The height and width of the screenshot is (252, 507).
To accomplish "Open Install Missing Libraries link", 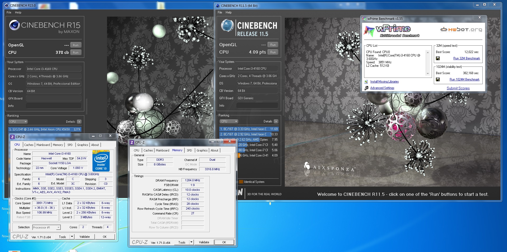I will [x=384, y=82].
